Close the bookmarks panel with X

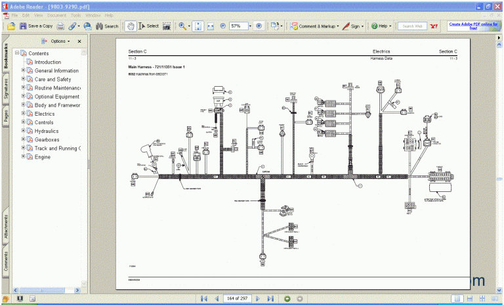[79, 41]
